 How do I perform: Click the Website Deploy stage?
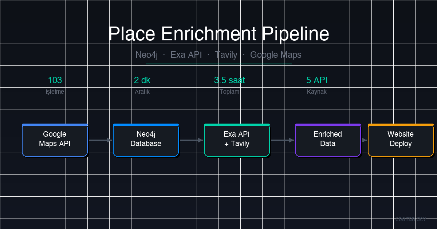(x=400, y=140)
